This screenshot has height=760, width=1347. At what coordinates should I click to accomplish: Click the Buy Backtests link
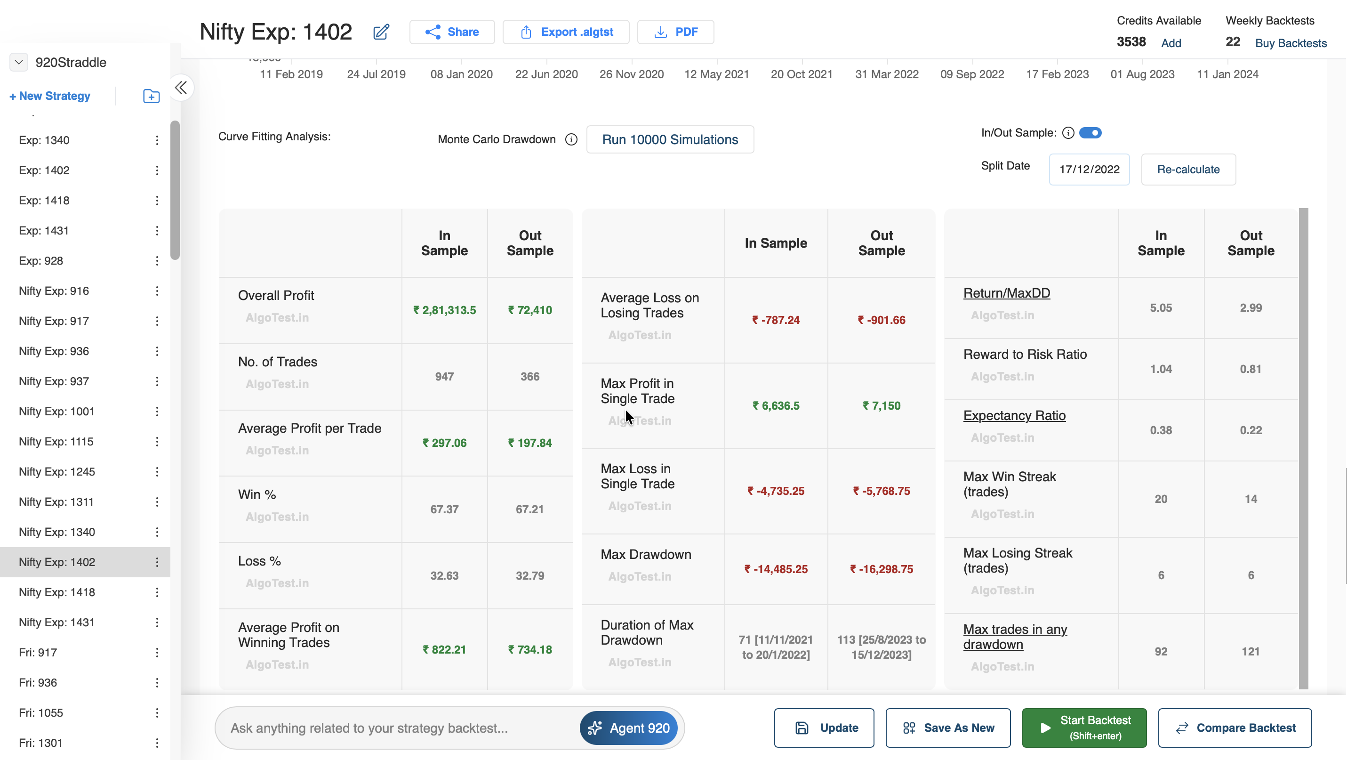pos(1291,43)
